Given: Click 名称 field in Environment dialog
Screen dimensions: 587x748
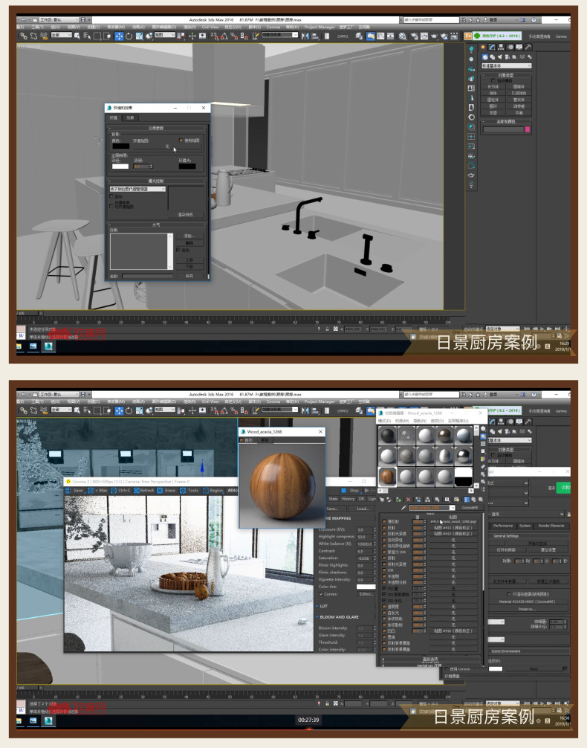Looking at the screenshot, I should [148, 276].
